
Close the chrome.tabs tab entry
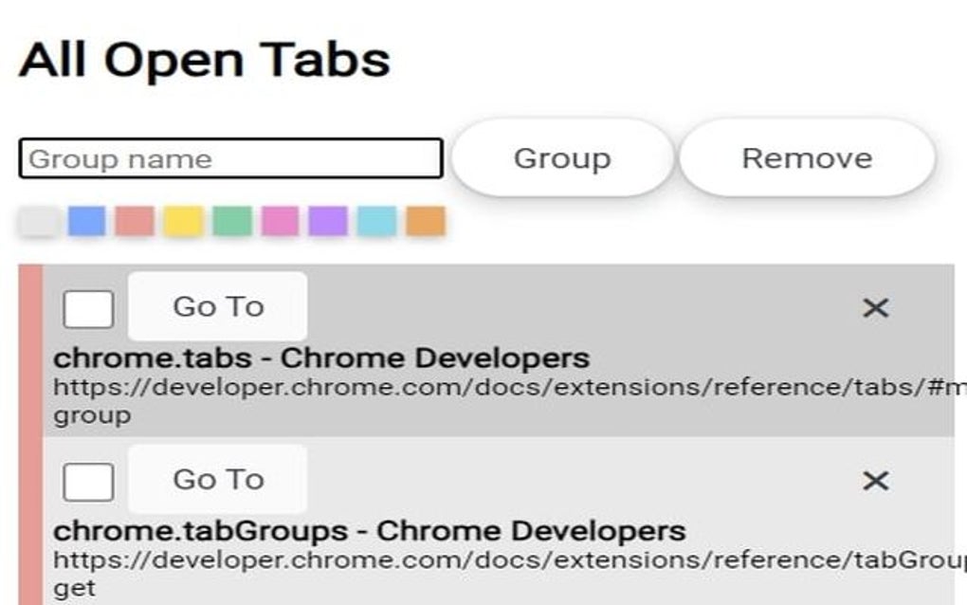tap(874, 305)
